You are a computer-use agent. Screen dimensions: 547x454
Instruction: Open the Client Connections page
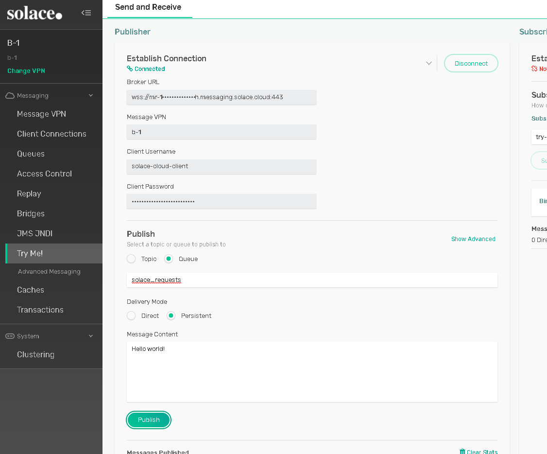(x=51, y=134)
